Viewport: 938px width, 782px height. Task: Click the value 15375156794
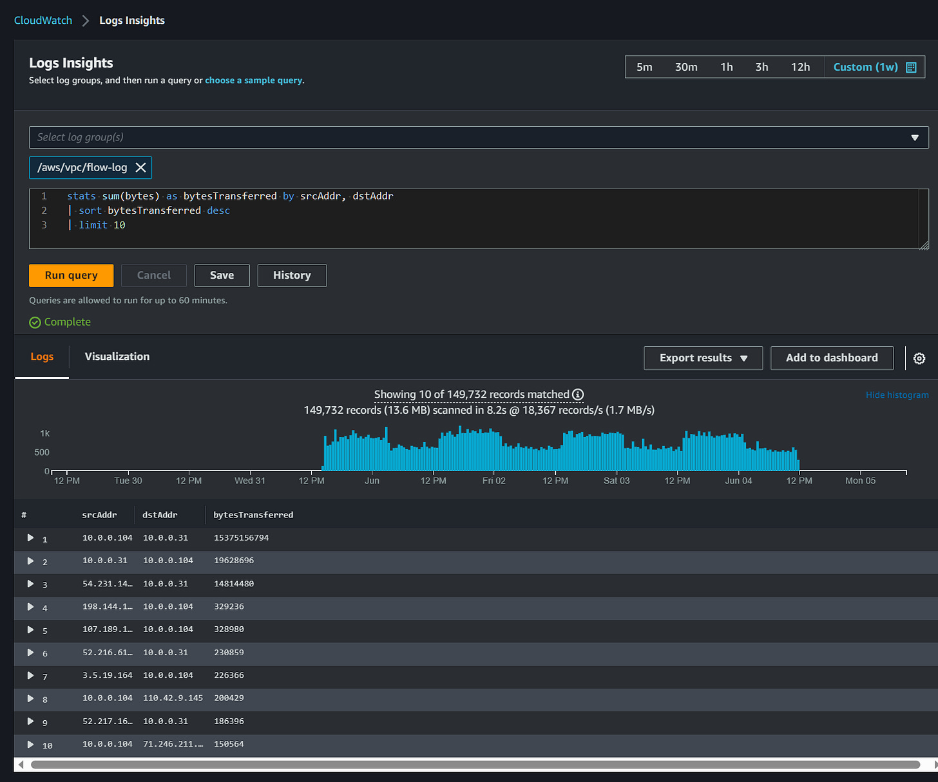click(241, 537)
